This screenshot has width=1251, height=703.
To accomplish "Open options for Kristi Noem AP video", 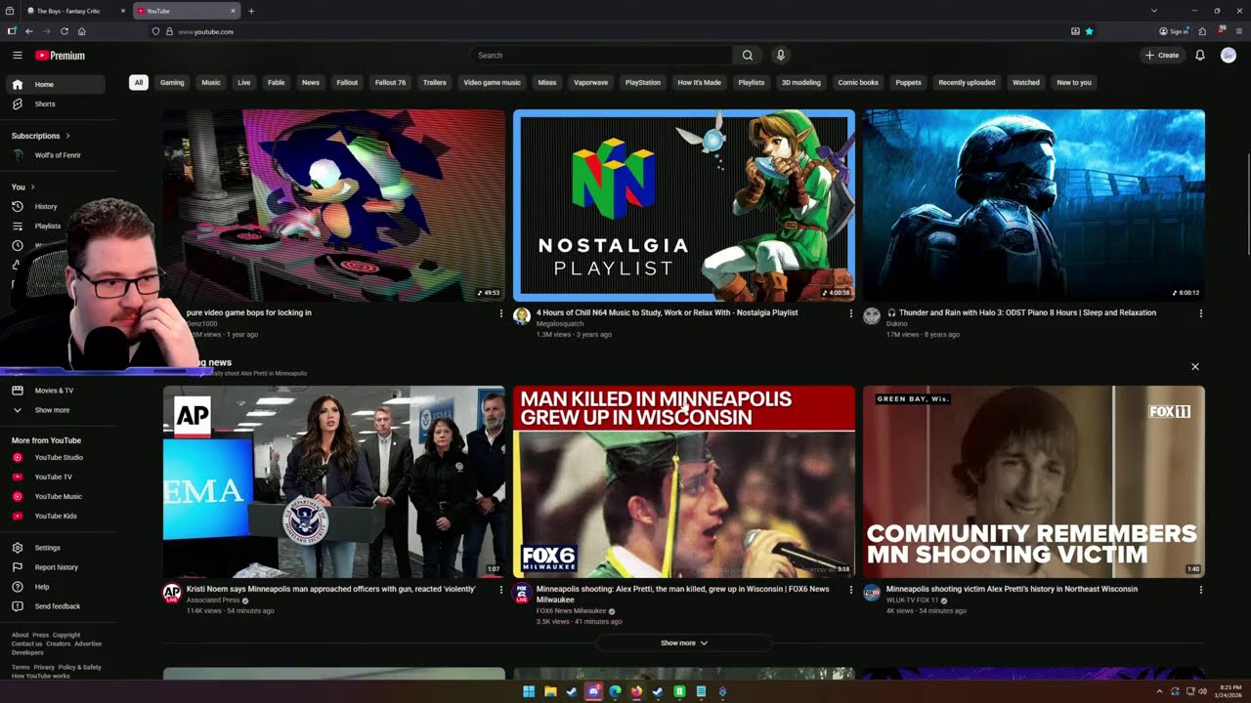I will coord(500,590).
